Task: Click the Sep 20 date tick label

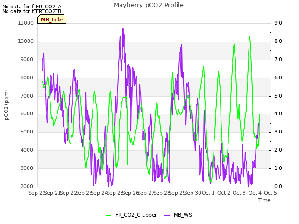Action: pyautogui.click(x=36, y=193)
